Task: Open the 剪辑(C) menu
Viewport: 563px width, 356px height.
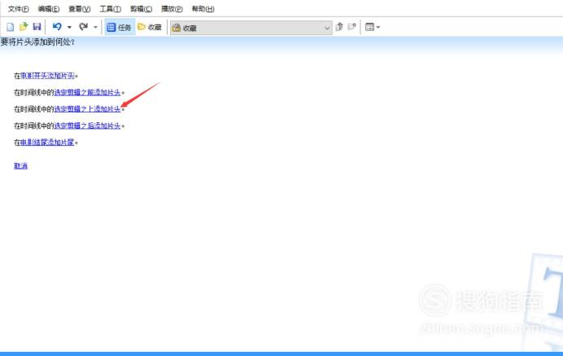Action: click(x=141, y=9)
